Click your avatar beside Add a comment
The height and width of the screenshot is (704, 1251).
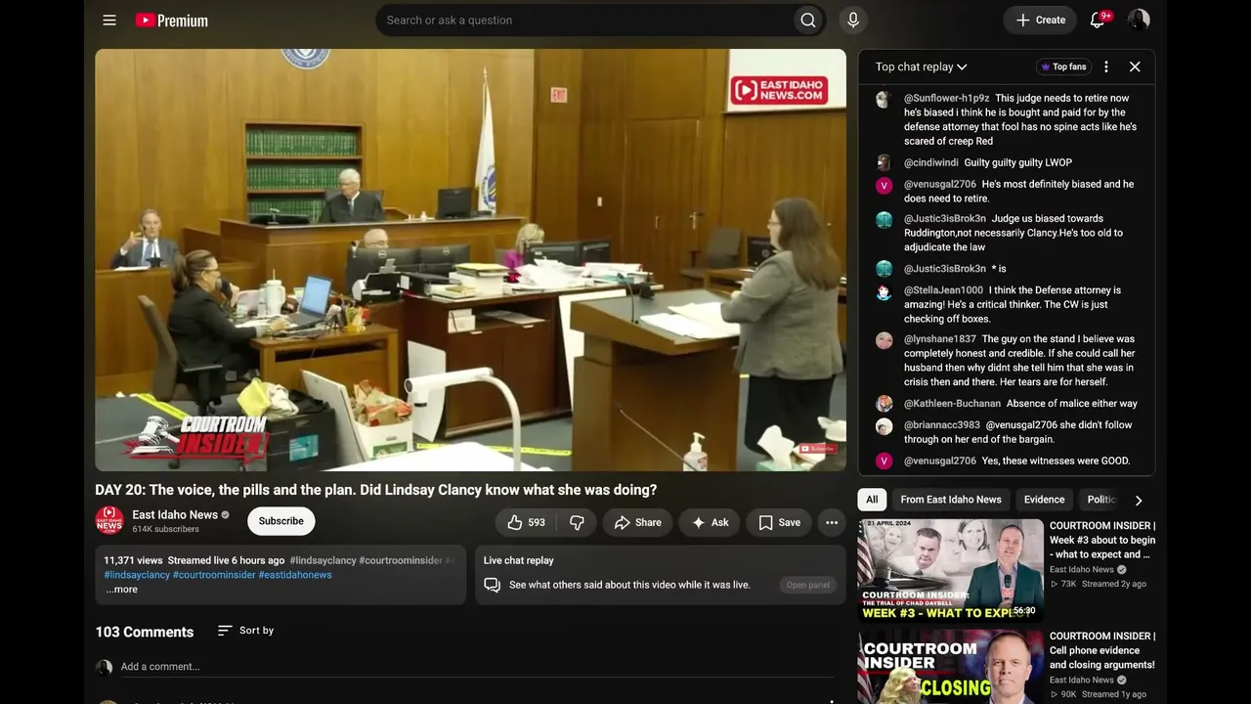[104, 667]
